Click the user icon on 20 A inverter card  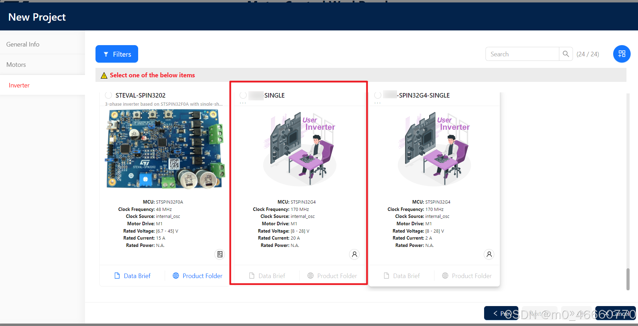point(354,254)
